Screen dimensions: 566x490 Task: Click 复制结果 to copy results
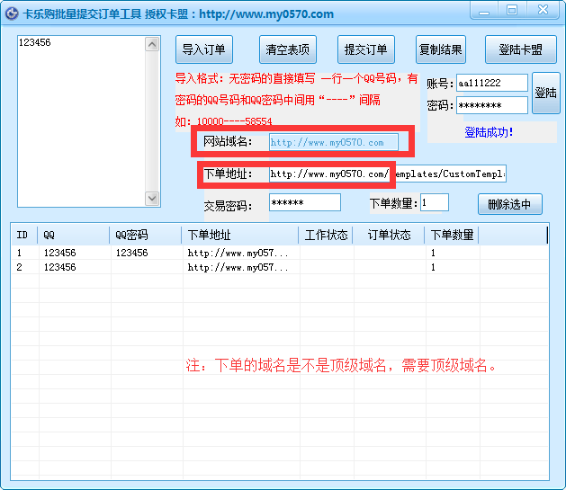click(440, 49)
